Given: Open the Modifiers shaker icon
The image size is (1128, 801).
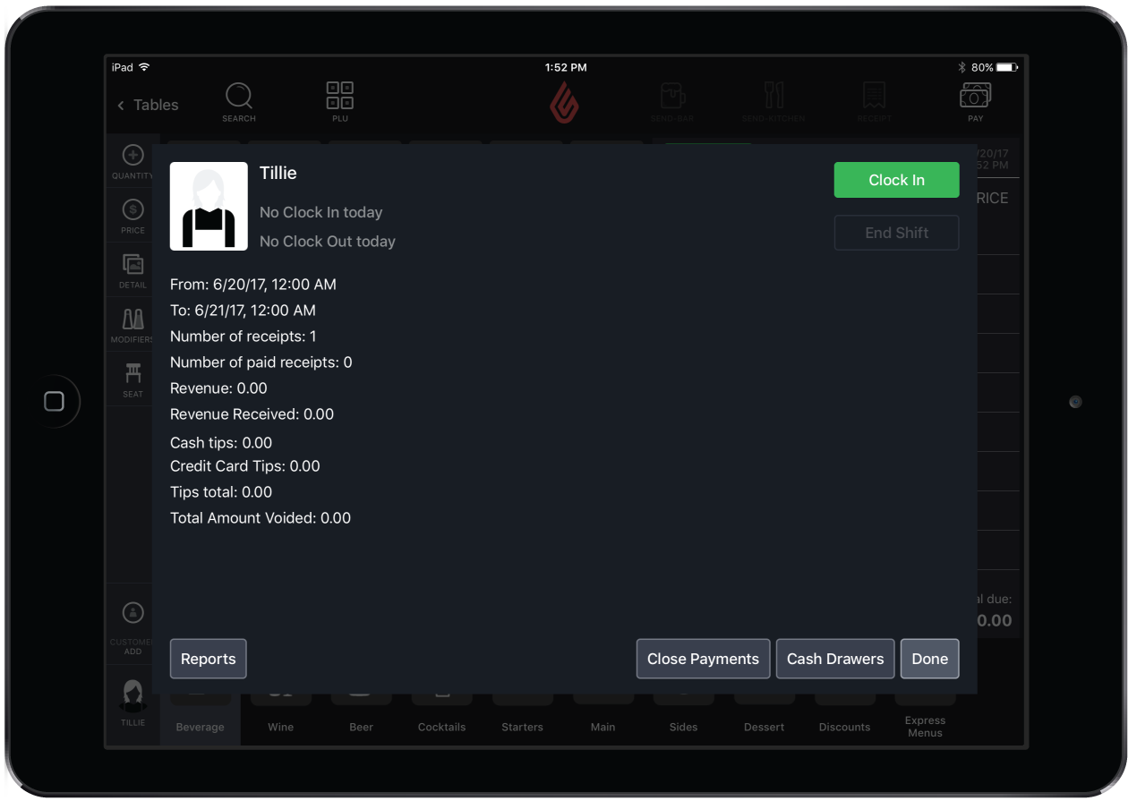Looking at the screenshot, I should (132, 320).
